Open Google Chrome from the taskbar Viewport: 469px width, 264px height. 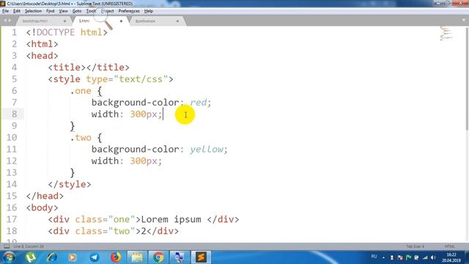pos(158,257)
